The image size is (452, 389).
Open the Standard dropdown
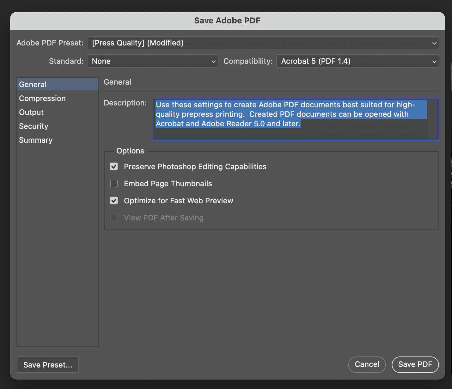tap(152, 61)
